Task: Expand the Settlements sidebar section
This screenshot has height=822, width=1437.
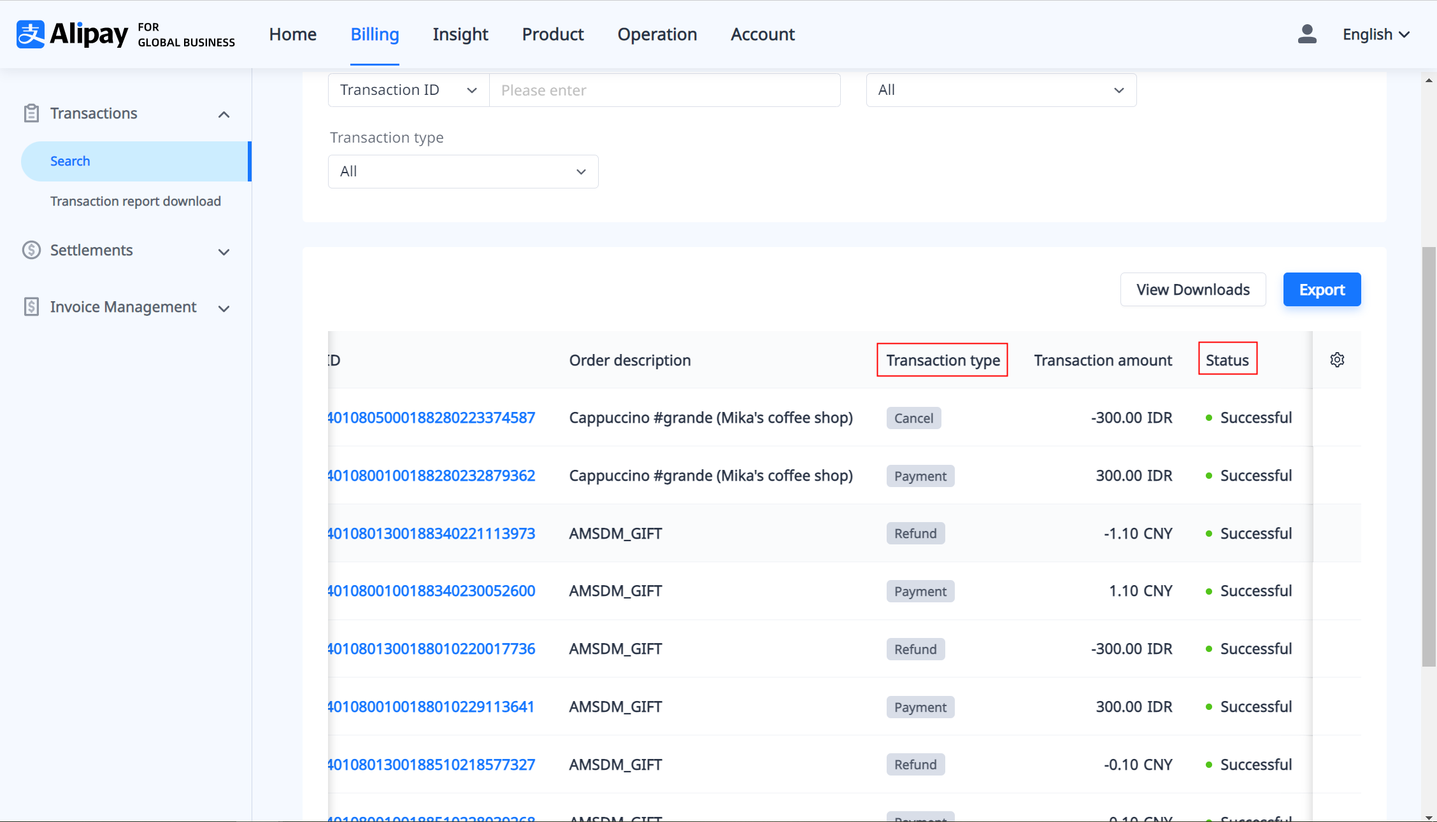Action: click(224, 252)
